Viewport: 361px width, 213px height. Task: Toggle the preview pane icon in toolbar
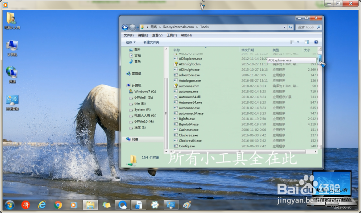coord(306,42)
